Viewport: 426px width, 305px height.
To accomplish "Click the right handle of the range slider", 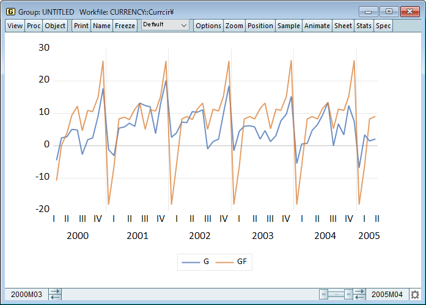I will pos(348,295).
